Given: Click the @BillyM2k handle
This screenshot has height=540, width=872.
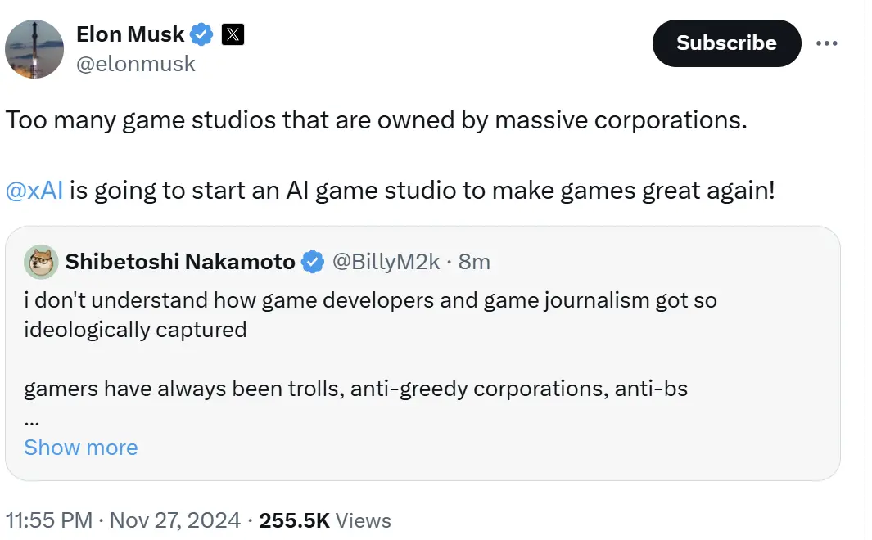Looking at the screenshot, I should coord(389,261).
